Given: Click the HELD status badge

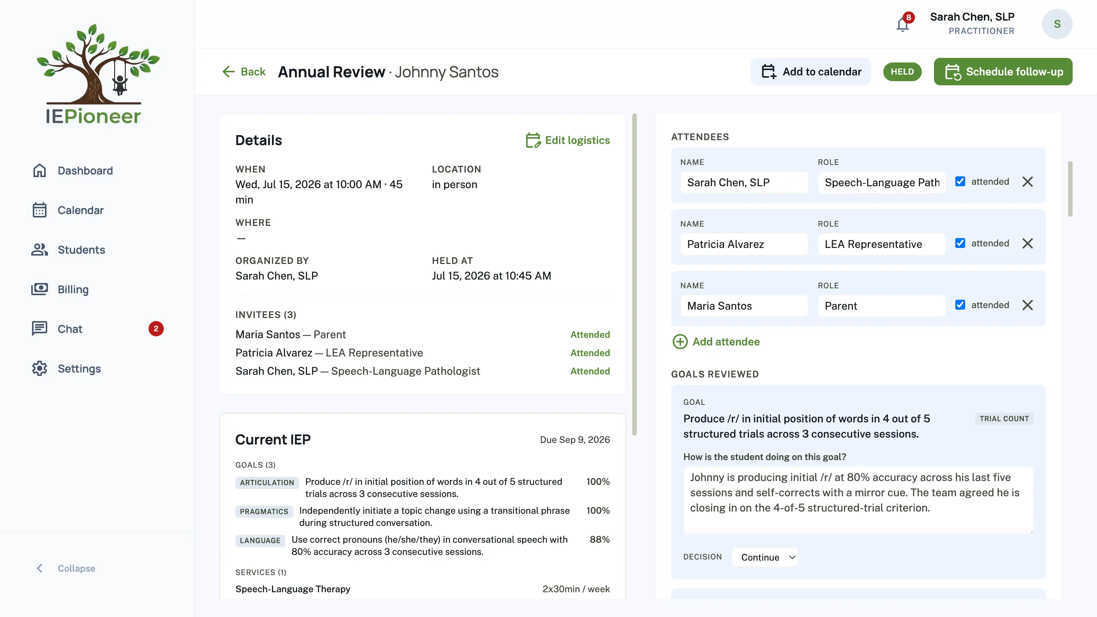Looking at the screenshot, I should 902,72.
